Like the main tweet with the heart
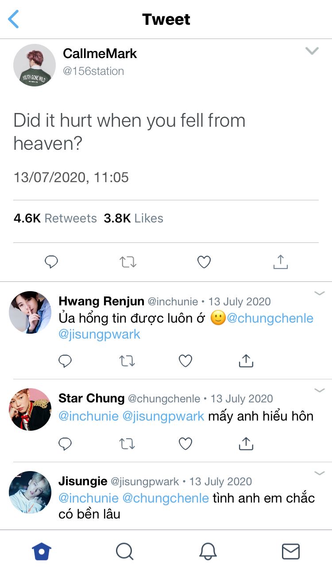332x573 pixels. [204, 262]
